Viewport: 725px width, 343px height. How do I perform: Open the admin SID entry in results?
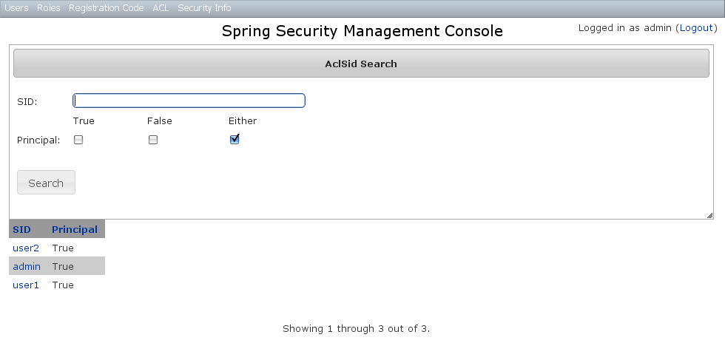(x=27, y=266)
